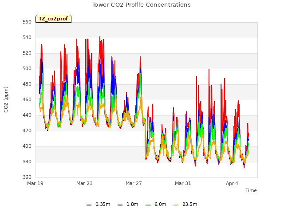Click the 460 y-axis tick label

tap(27, 100)
